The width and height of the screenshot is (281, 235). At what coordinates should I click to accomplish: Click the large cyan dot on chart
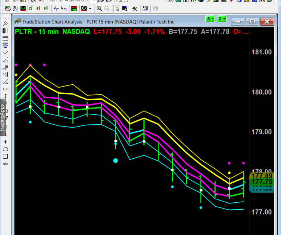coord(116,161)
